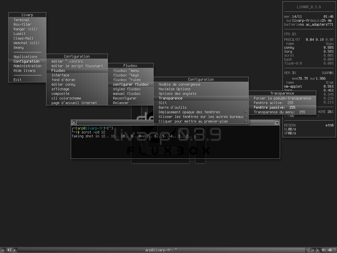The width and height of the screenshot is (337, 253).
Task: Expand the Transparence entry in Configuration menu
Action: [201, 98]
